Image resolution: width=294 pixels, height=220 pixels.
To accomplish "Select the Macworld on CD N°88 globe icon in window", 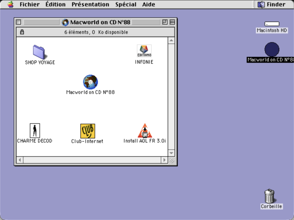I will [90, 82].
